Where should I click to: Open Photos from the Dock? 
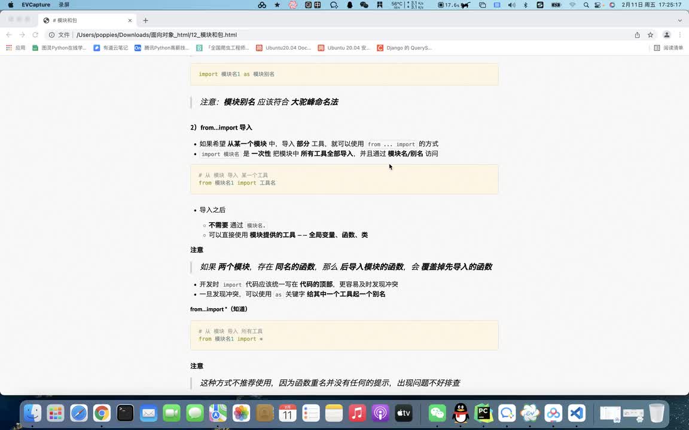pos(241,413)
